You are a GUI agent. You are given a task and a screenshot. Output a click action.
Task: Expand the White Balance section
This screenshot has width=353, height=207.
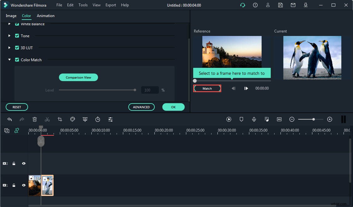pos(9,24)
